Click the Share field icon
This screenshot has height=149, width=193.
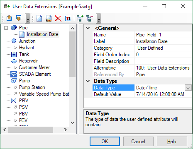(x=49, y=18)
